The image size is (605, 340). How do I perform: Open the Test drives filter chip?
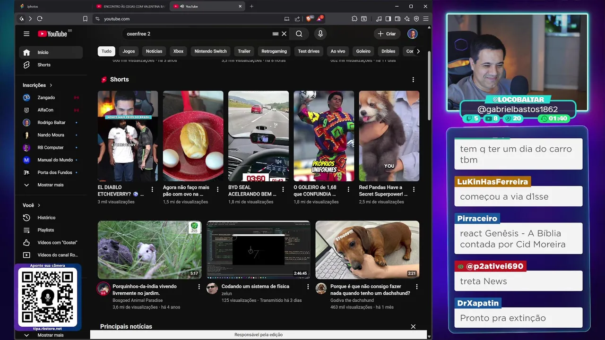(x=309, y=51)
